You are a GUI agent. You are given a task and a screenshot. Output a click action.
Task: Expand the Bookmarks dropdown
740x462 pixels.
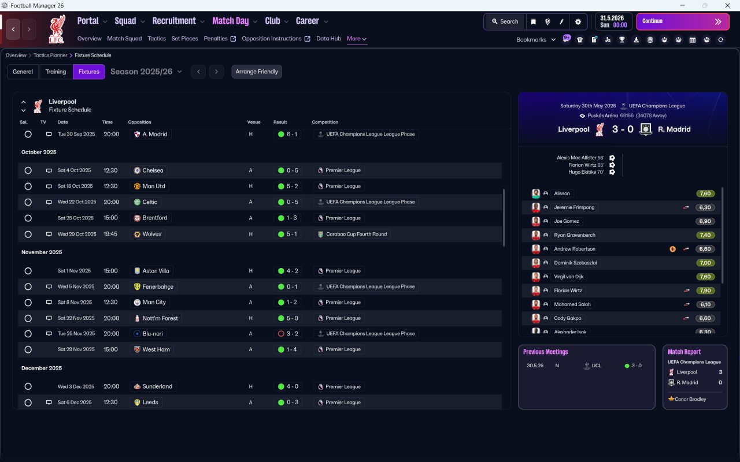coord(536,40)
